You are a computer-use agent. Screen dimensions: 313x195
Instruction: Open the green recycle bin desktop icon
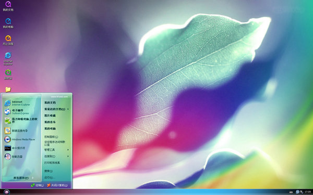tap(8, 74)
